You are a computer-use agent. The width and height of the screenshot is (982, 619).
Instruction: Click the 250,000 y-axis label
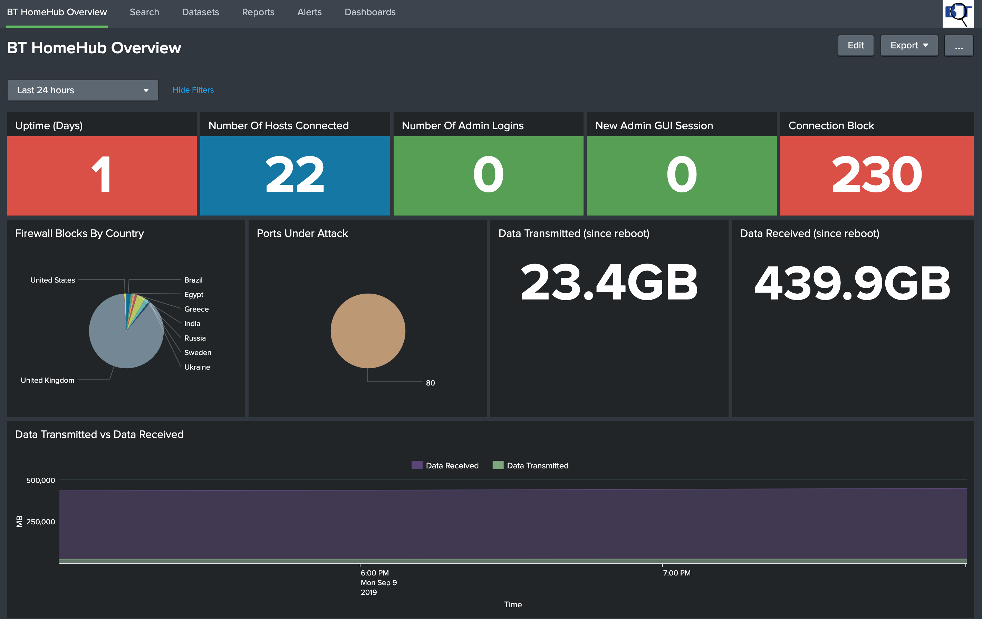(40, 522)
